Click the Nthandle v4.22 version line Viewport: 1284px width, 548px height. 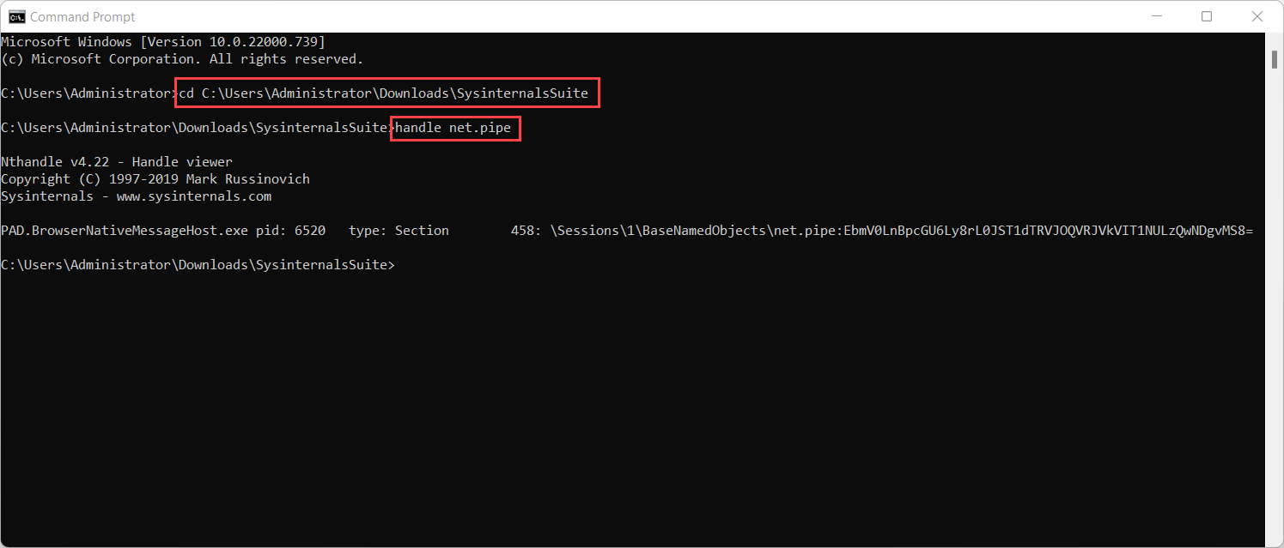pos(117,161)
